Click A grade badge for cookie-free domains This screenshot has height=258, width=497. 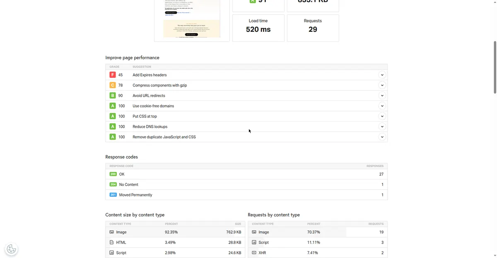113,106
